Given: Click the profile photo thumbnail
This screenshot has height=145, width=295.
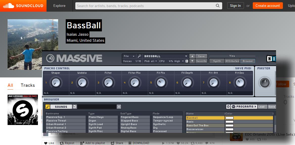Looking at the screenshot, I should click(33, 45).
